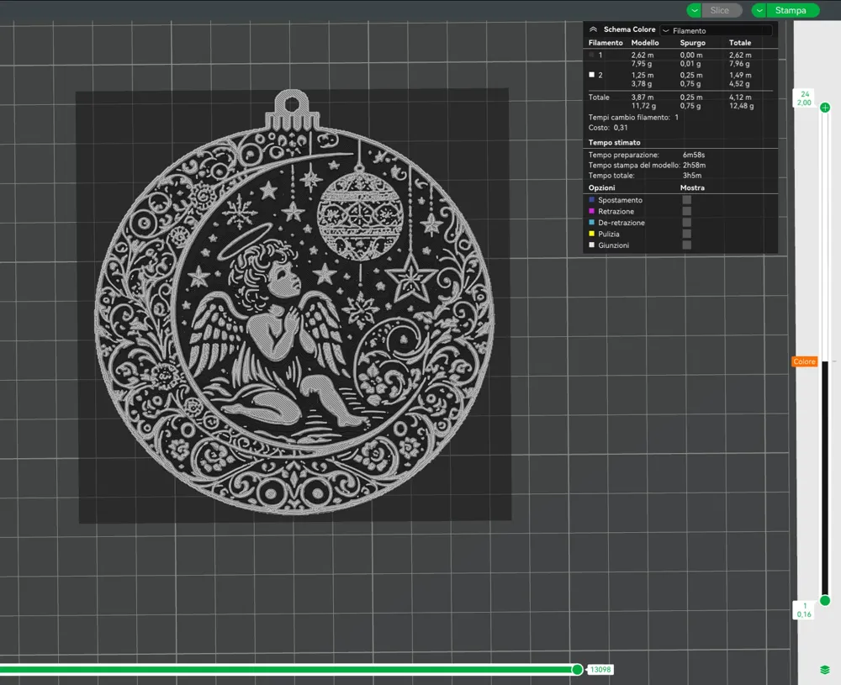Click the Tempo totale value 3h5m
841x685 pixels.
pyautogui.click(x=692, y=176)
